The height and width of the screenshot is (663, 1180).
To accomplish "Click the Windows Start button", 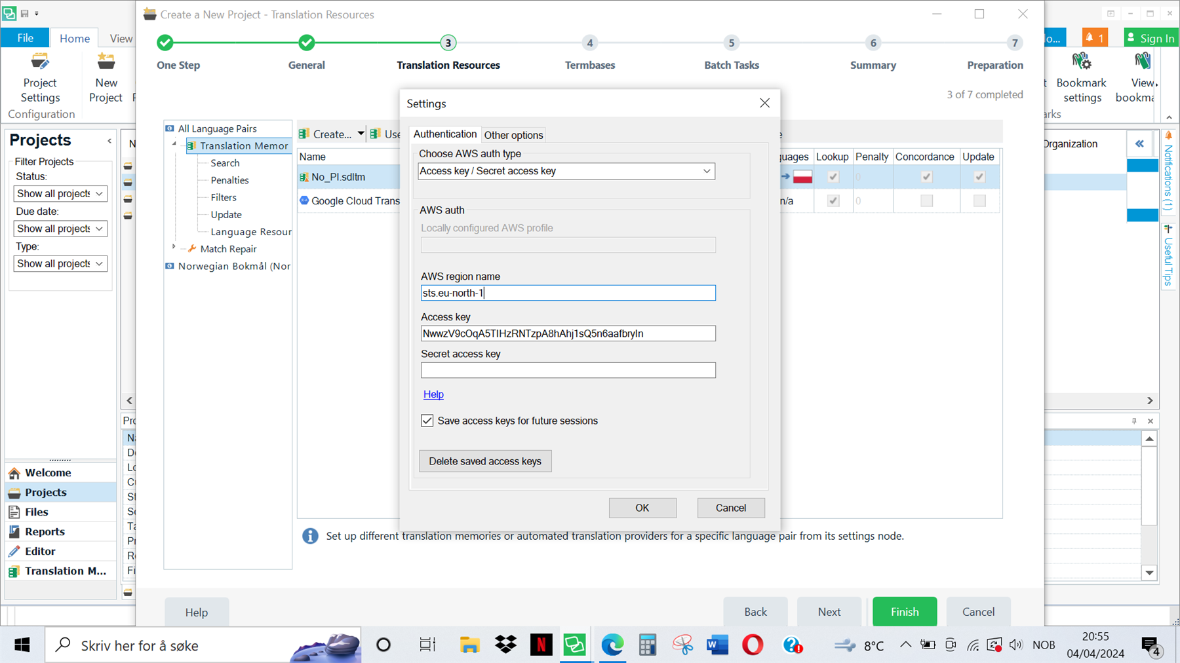I will (x=22, y=645).
